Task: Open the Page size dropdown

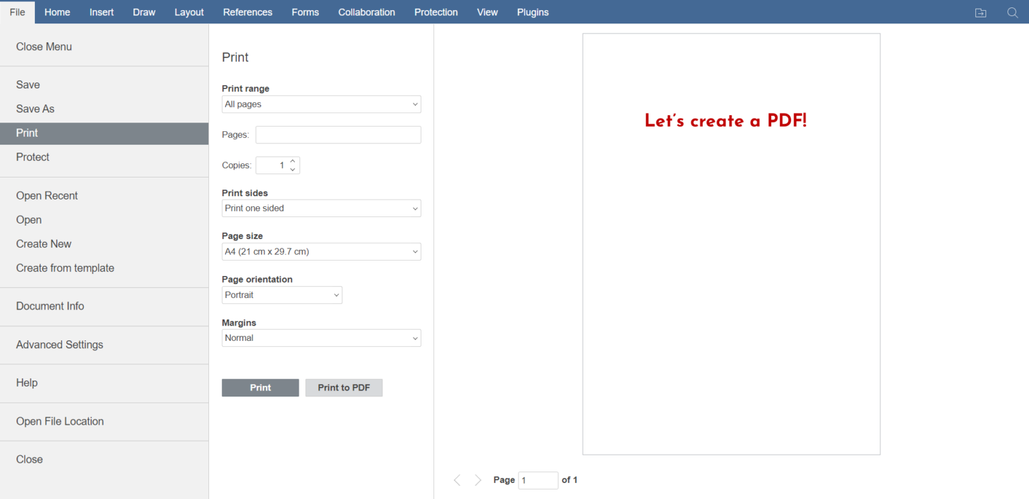Action: [x=321, y=252]
